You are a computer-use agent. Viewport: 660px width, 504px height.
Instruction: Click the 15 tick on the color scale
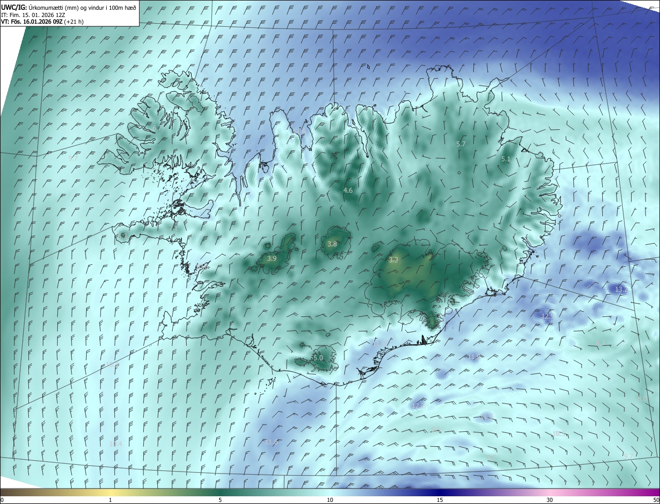pos(440,500)
